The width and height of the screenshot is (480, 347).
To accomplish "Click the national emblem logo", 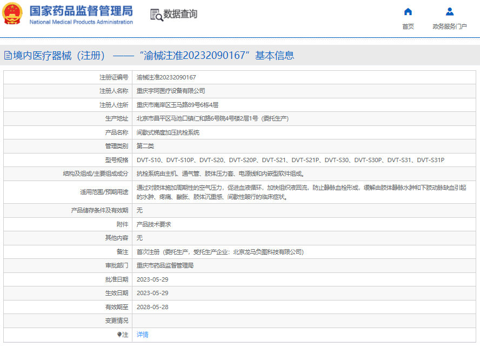I will tap(12, 14).
